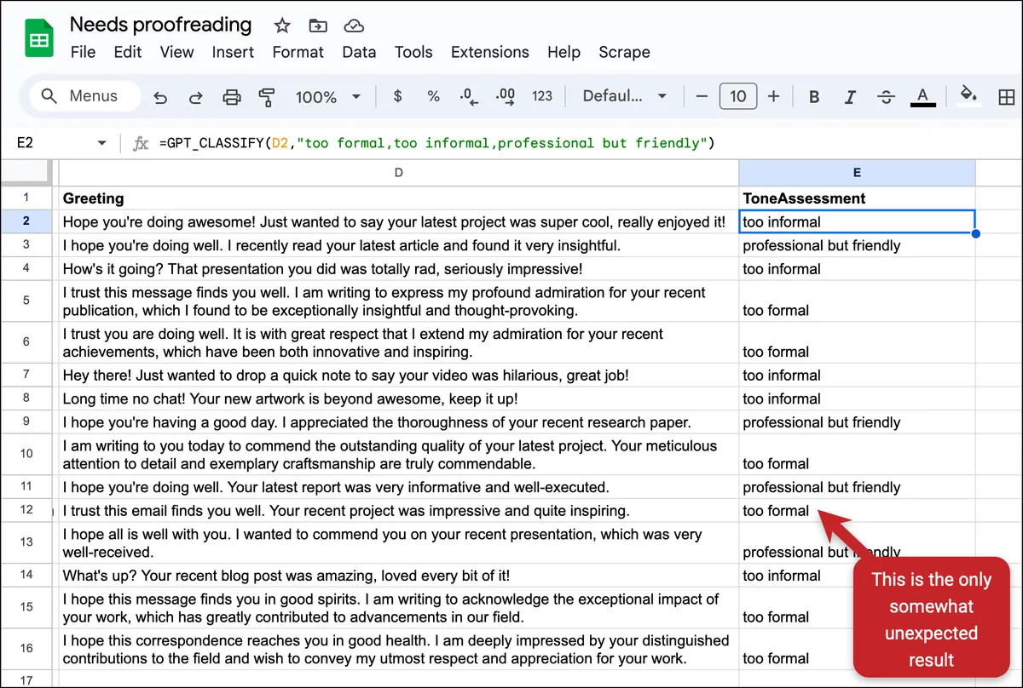Open the Edit menu

(128, 52)
